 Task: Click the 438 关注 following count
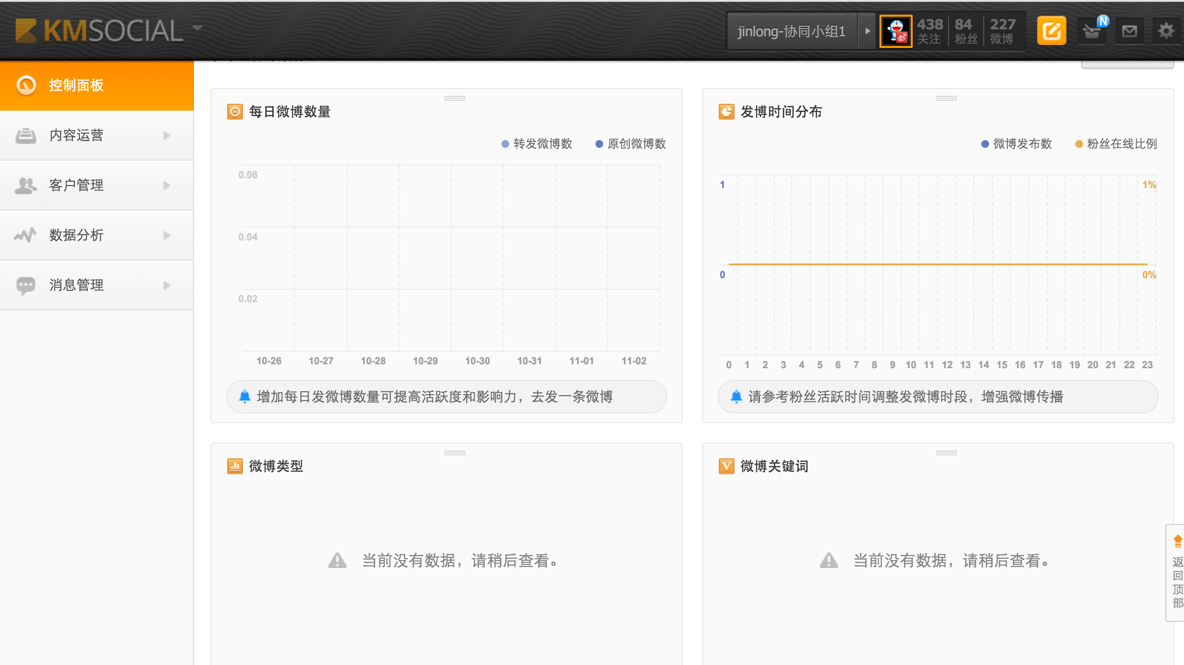click(929, 31)
